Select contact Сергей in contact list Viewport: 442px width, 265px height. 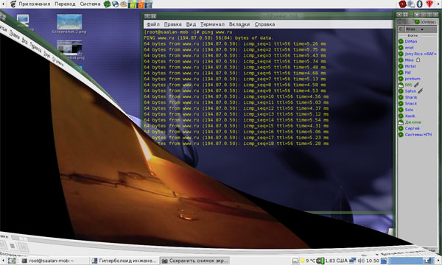coord(412,128)
